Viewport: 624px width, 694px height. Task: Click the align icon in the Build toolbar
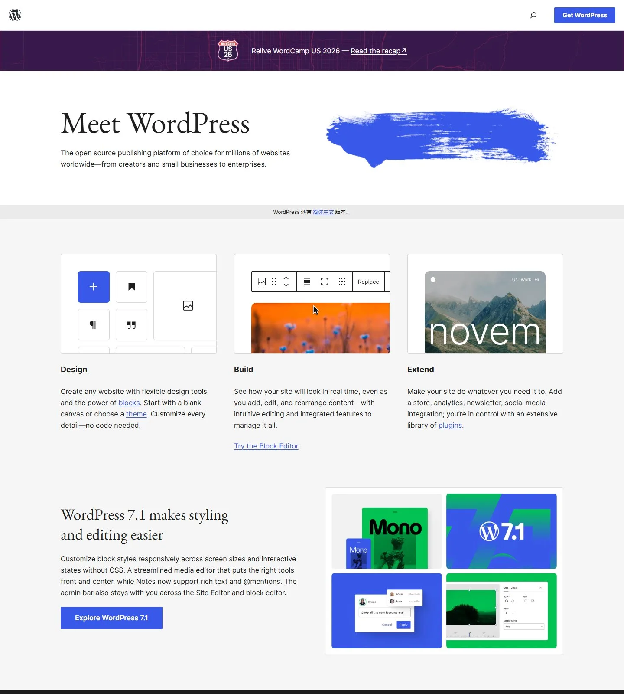[x=307, y=282]
